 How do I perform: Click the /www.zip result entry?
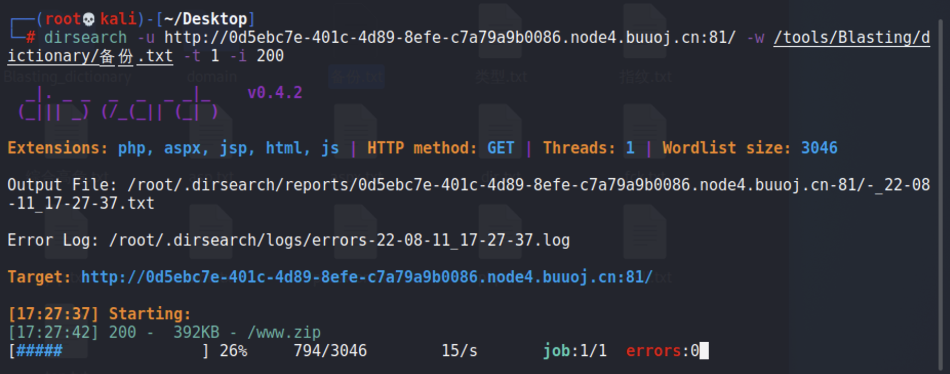click(x=284, y=332)
